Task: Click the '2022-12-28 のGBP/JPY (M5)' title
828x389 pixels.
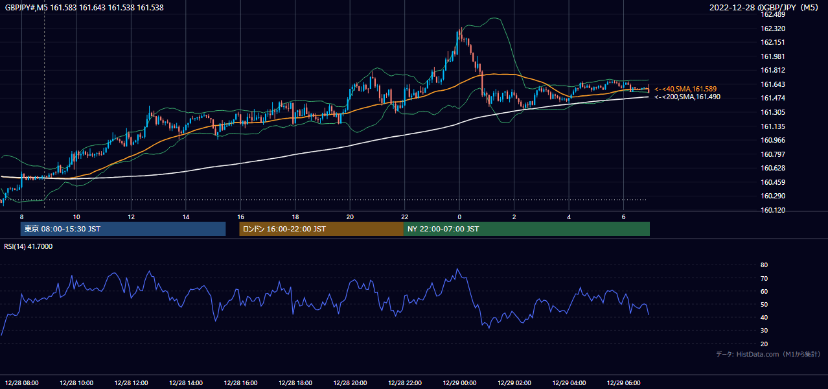Action: pos(765,8)
